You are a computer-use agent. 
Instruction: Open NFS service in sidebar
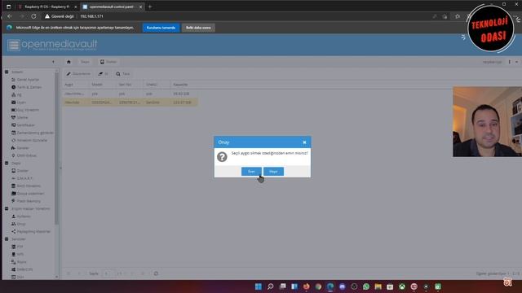coord(17,255)
